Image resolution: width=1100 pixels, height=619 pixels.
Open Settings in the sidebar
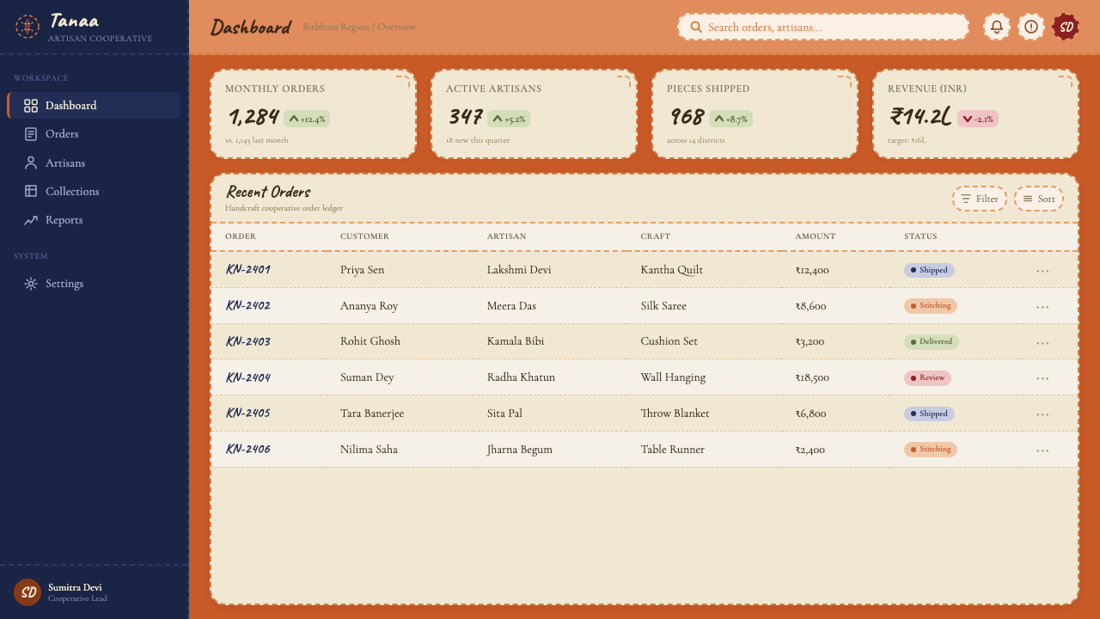pos(95,284)
